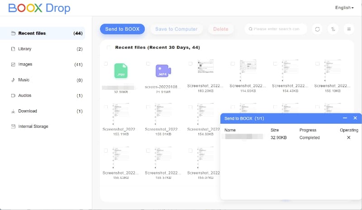The height and width of the screenshot is (210, 362).
Task: Tick checkbox of 154.80KB screenshot
Action: [191, 107]
